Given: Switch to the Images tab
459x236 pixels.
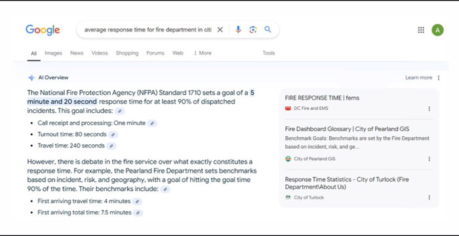Looking at the screenshot, I should (53, 53).
